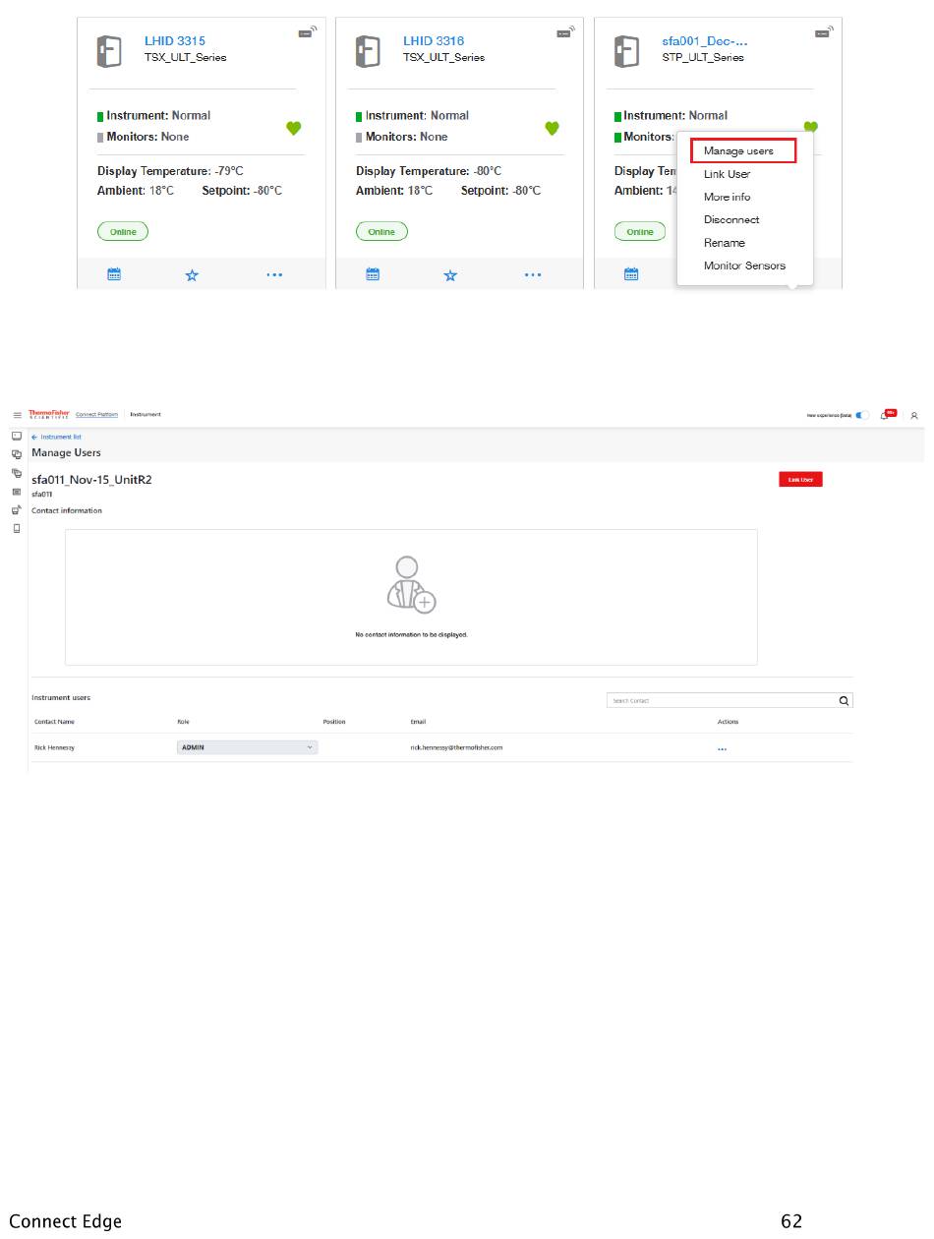This screenshot has width=934, height=1239.
Task: Select Link User from context menu
Action: pyautogui.click(x=727, y=174)
